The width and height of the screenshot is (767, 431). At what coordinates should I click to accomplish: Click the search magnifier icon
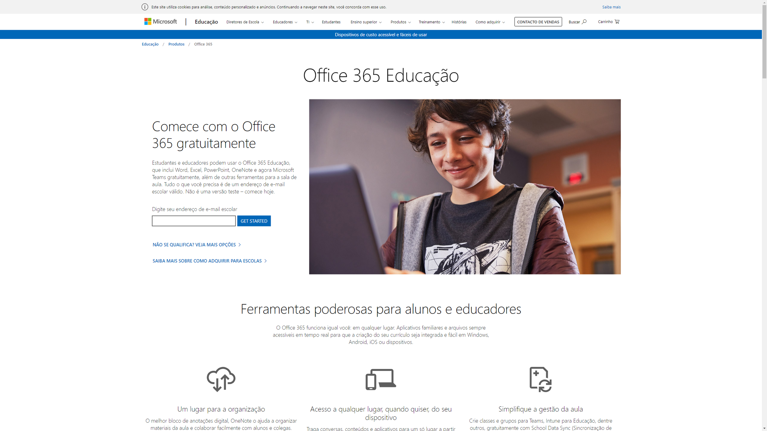[x=584, y=22]
